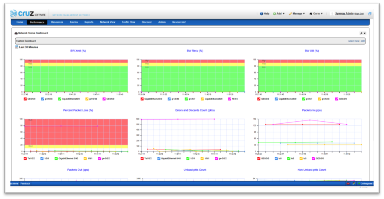Toggle magenta ge-0/0/2 checkbox in Percent Packet Loss

tap(100, 158)
